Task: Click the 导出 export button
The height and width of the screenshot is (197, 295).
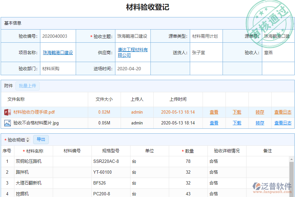Action: pos(41,139)
